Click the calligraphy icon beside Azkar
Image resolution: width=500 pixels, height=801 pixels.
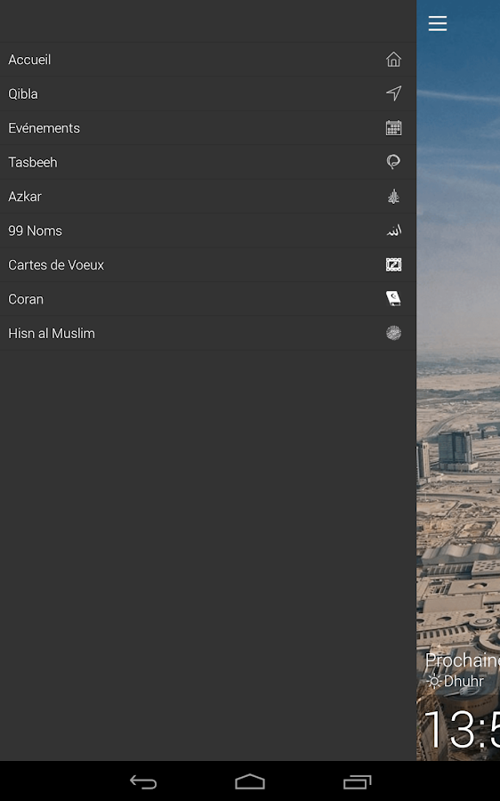click(x=393, y=196)
